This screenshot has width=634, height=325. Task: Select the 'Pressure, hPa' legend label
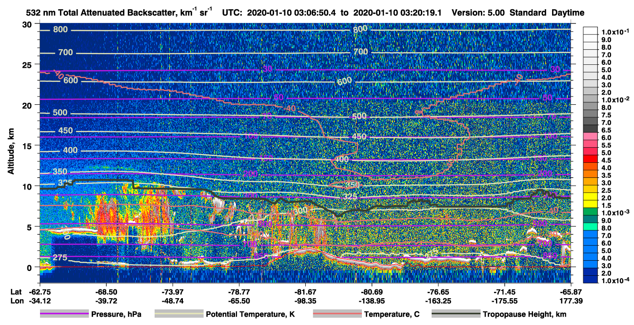point(116,315)
